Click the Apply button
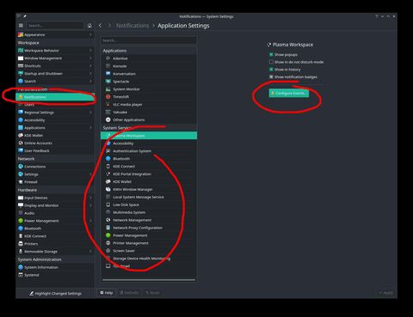The width and height of the screenshot is (413, 317). coord(385,293)
